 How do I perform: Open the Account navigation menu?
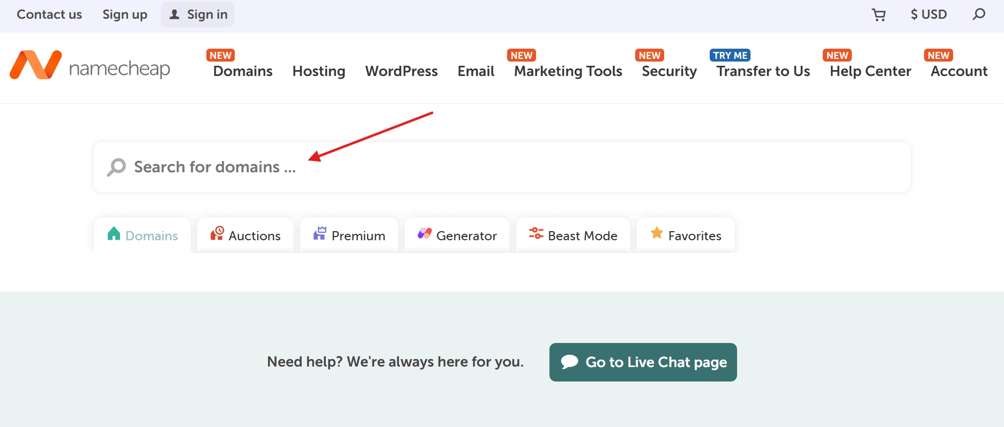tap(959, 71)
